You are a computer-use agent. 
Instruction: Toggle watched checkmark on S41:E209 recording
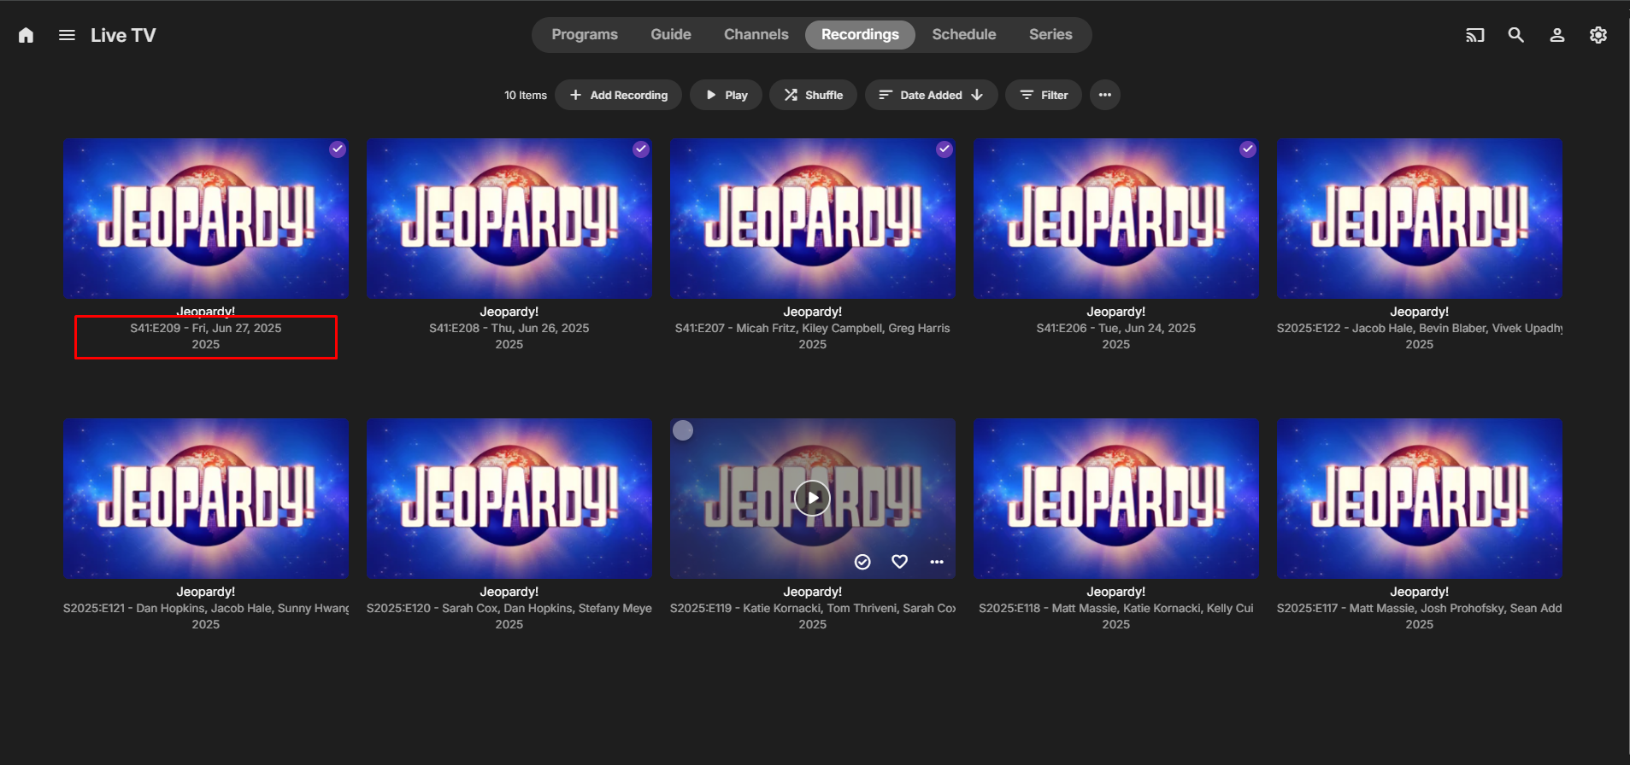[x=338, y=149]
